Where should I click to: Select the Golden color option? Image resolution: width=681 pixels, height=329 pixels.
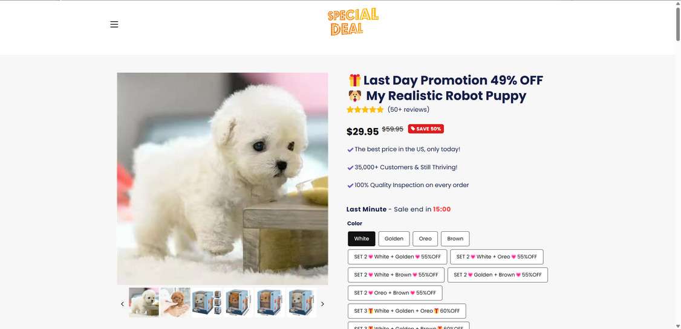pos(394,239)
